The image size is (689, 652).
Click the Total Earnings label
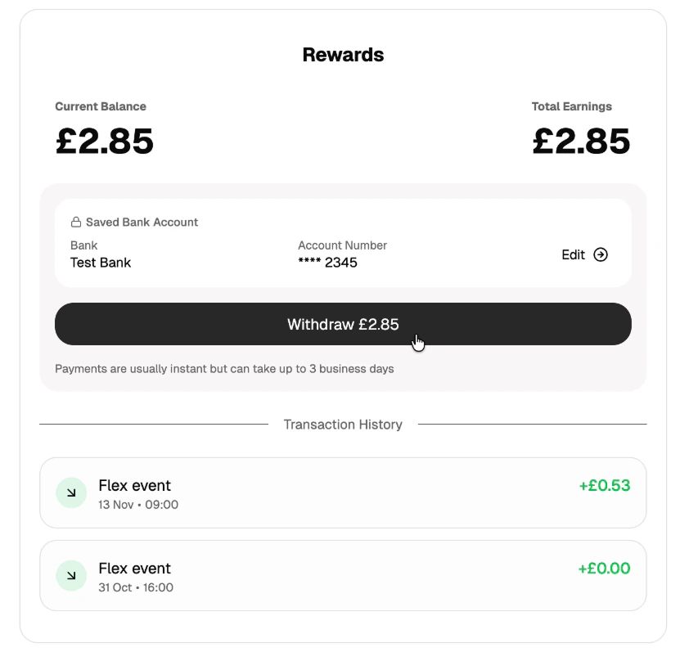[x=571, y=106]
